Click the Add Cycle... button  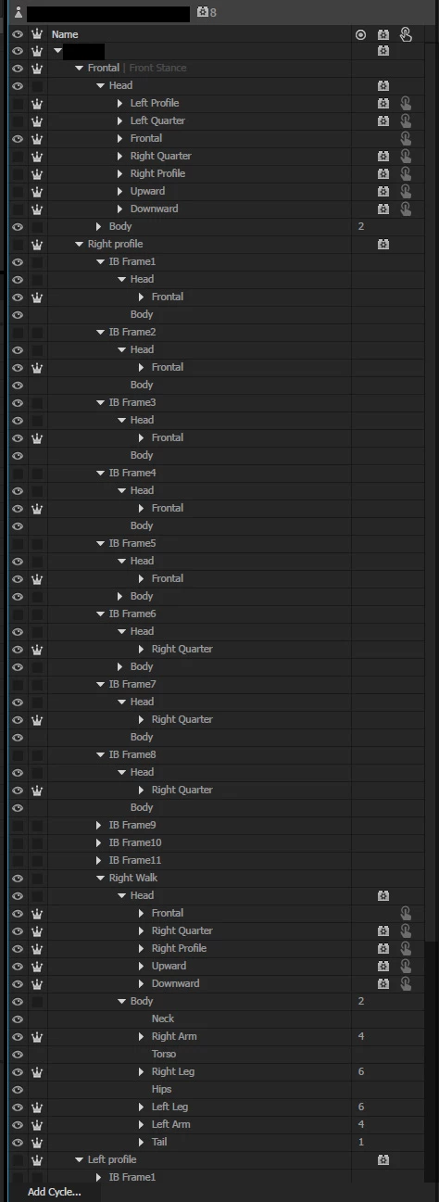54,1192
